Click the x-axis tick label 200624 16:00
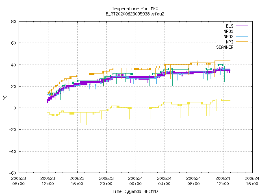260x195 pixels. (252, 181)
